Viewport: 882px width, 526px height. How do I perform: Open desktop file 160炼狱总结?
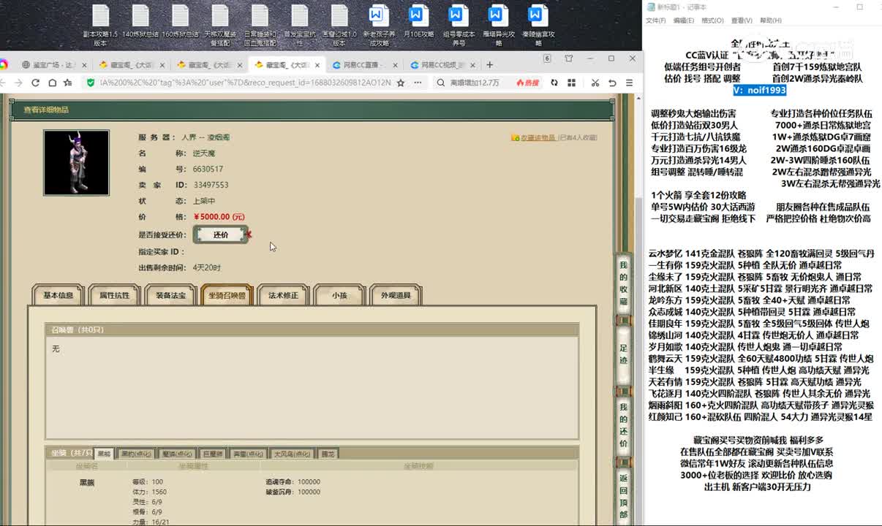click(x=180, y=22)
